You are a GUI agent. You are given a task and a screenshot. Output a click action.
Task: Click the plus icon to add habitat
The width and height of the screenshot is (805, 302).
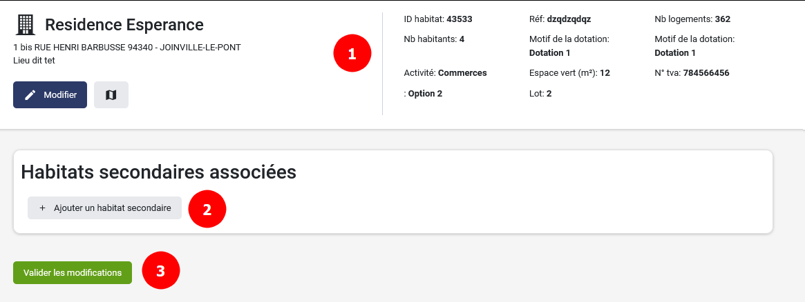pyautogui.click(x=42, y=208)
